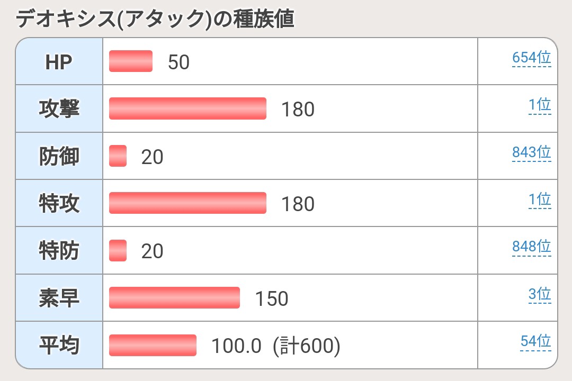Open the 平均 54位 ranking link
572x381 pixels.
535,341
